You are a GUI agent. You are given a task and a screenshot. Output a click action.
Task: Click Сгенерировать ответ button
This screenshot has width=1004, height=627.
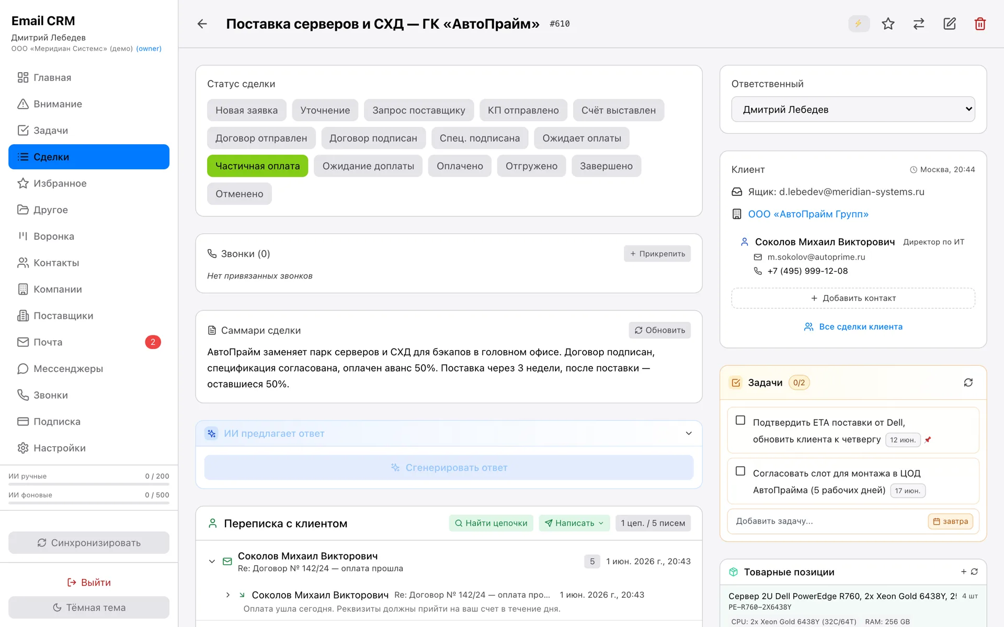449,468
